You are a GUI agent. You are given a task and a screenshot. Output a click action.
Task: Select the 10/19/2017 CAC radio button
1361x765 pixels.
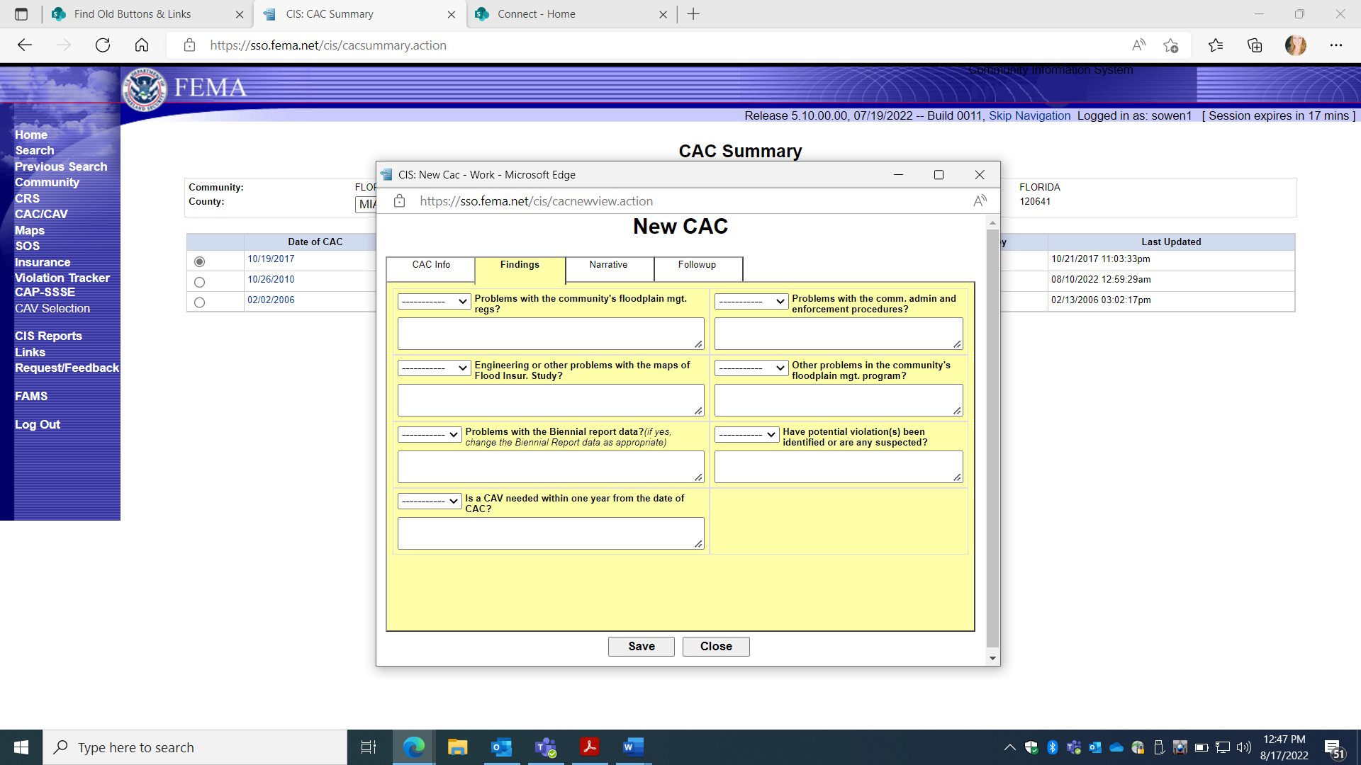pyautogui.click(x=199, y=261)
